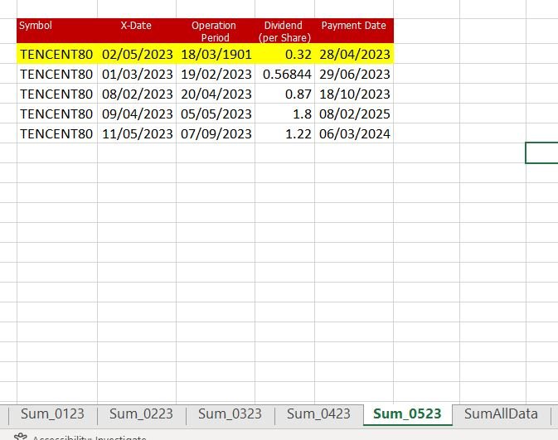Select the Operation Period header cell
558x440 pixels.
[215, 31]
